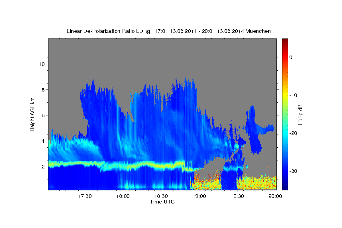This screenshot has height=228, width=342.
Task: Click the colorbar label '-10'
Action: [294, 95]
